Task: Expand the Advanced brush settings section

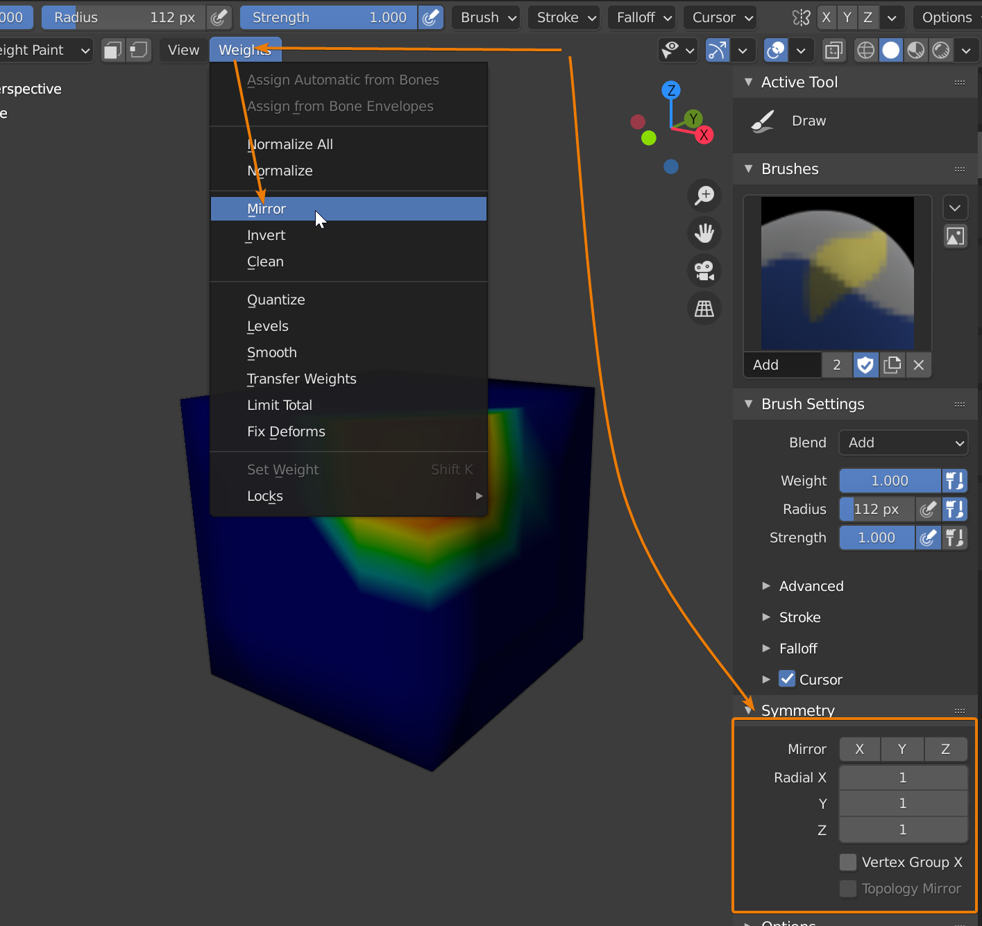Action: pyautogui.click(x=811, y=586)
